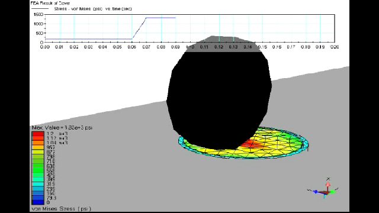Click the 718 legend value

coord(51,161)
